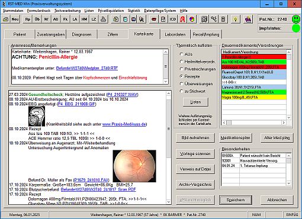Screen dimensions: 302x219
Task: Open the Privatliquidation menu
Action: pos(111,11)
